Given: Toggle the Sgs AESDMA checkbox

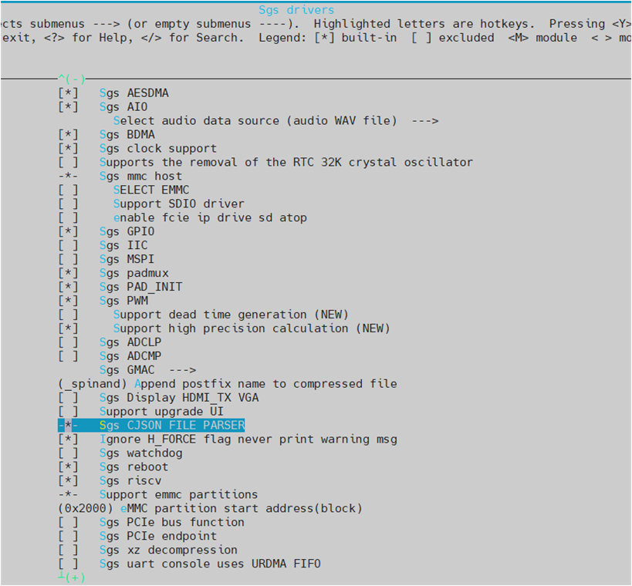Looking at the screenshot, I should click(x=68, y=93).
